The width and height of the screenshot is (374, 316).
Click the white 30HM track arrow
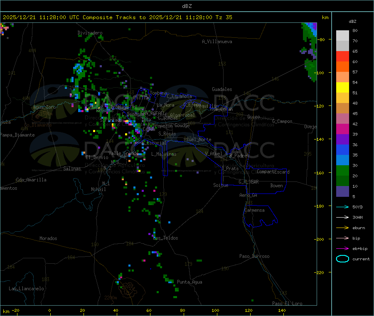coord(342,217)
